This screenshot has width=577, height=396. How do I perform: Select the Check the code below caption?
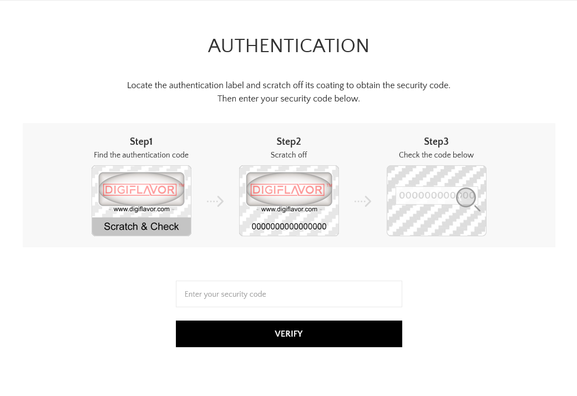click(x=436, y=155)
